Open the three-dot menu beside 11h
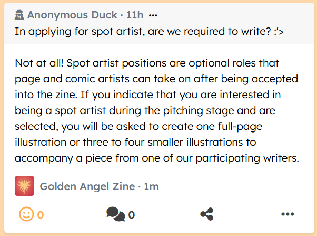Image resolution: width=317 pixels, height=236 pixels. (153, 15)
